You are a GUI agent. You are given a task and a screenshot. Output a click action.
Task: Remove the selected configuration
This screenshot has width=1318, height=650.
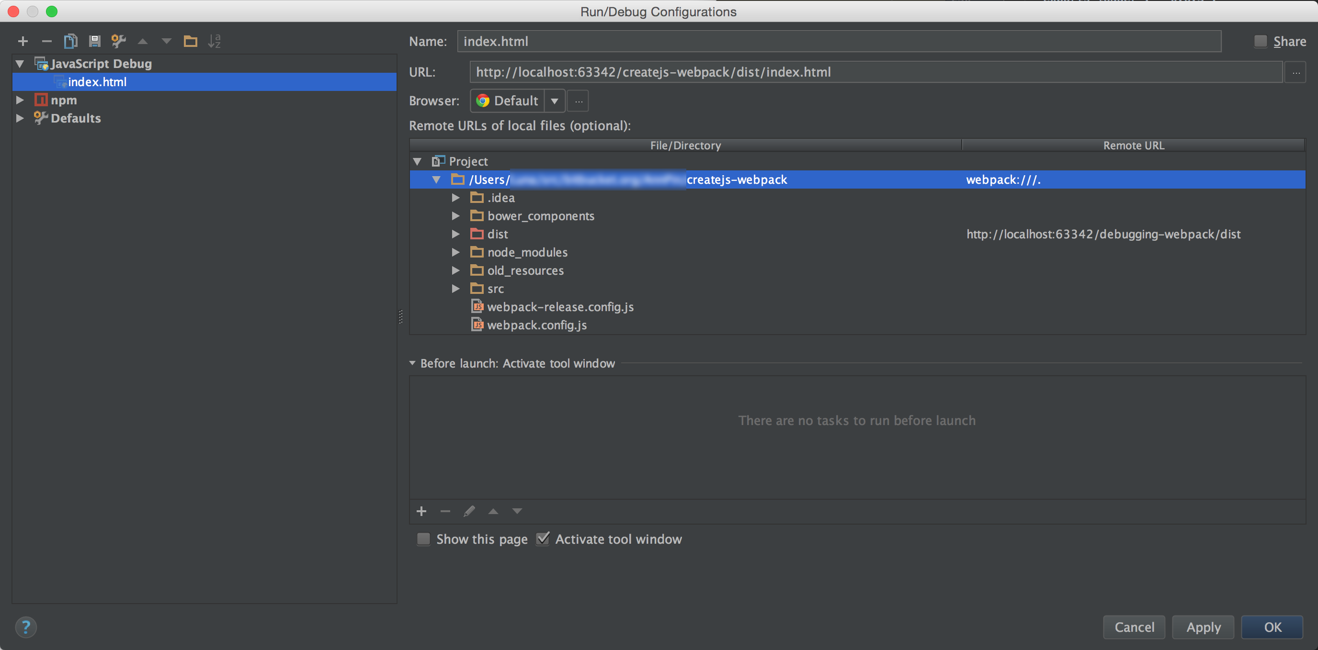(46, 41)
